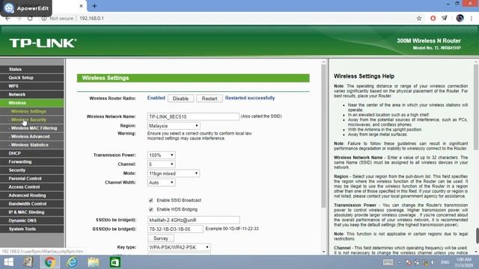Open Advanced Routing menu
The height and width of the screenshot is (269, 479).
point(32,195)
